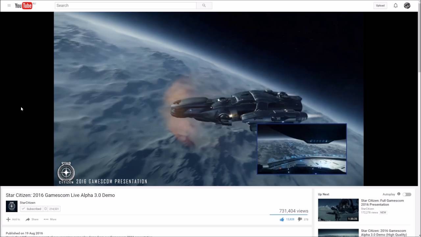This screenshot has height=237, width=421.
Task: Click in the Search input field
Action: coord(126,6)
